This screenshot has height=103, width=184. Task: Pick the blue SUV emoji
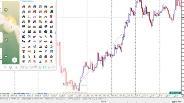point(34,6)
